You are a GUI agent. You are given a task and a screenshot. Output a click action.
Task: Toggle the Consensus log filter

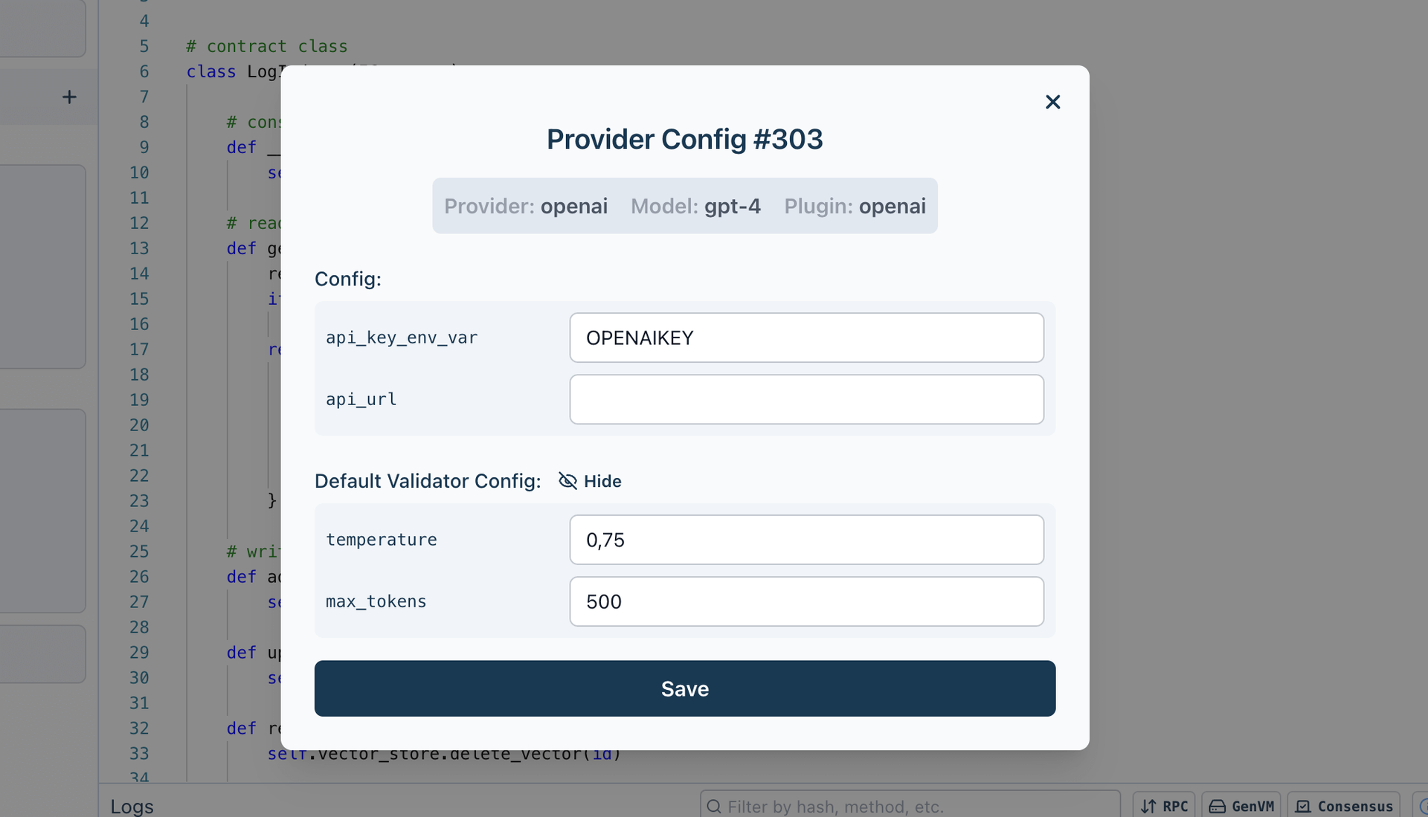click(1344, 806)
